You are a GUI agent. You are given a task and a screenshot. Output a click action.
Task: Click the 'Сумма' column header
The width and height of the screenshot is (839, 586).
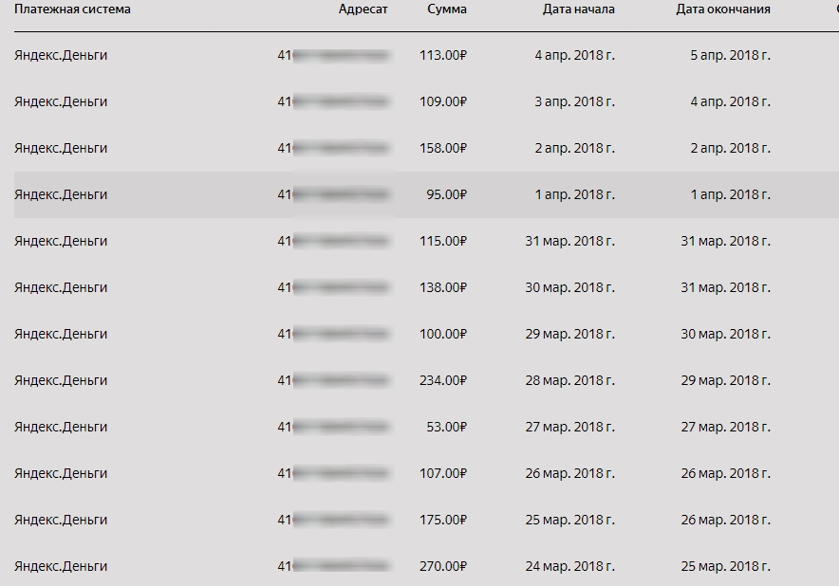point(447,9)
